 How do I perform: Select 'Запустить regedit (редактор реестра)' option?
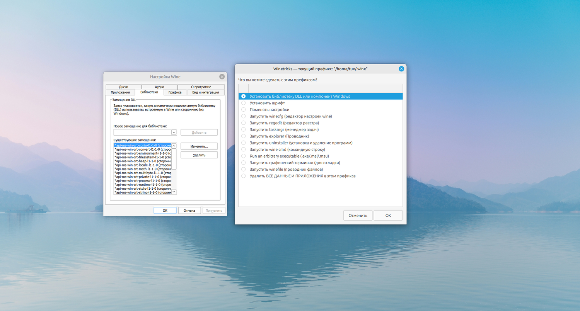pos(321,123)
